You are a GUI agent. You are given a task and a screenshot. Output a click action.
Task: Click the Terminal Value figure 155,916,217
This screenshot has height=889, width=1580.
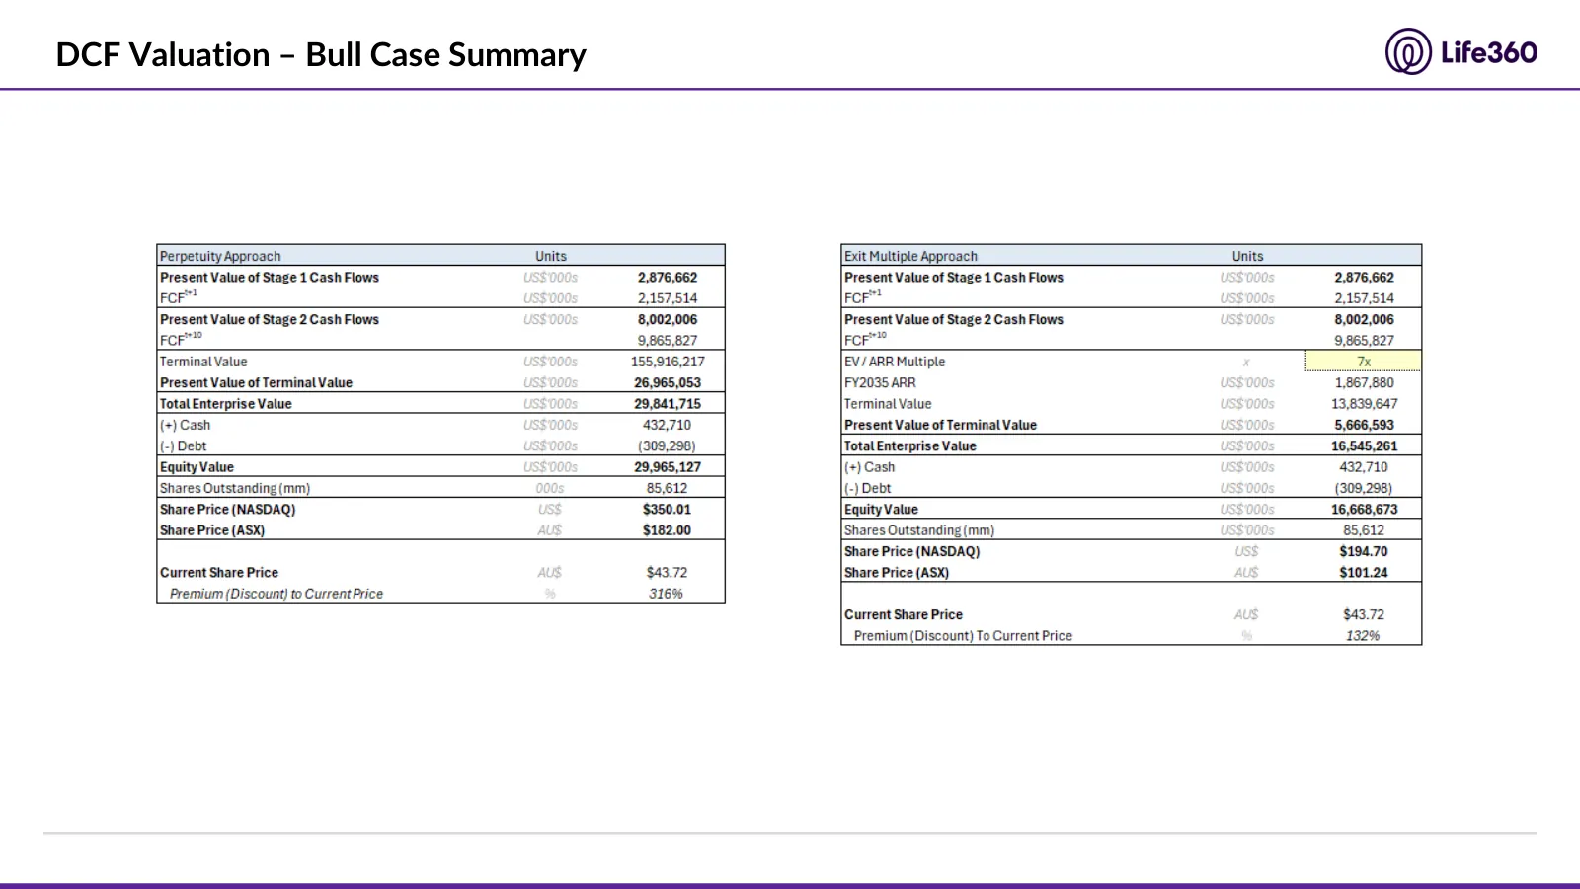[668, 362]
